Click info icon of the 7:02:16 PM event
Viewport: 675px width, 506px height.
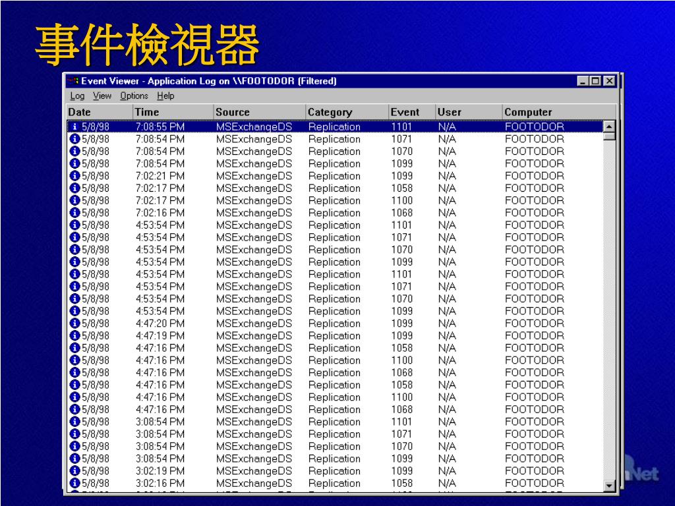[x=75, y=213]
